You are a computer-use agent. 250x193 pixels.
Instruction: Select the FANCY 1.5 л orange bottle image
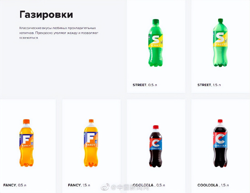pos(91,143)
